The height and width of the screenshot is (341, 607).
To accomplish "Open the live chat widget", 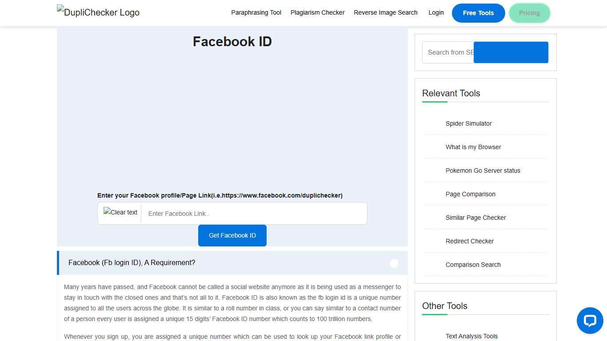I will click(x=590, y=321).
